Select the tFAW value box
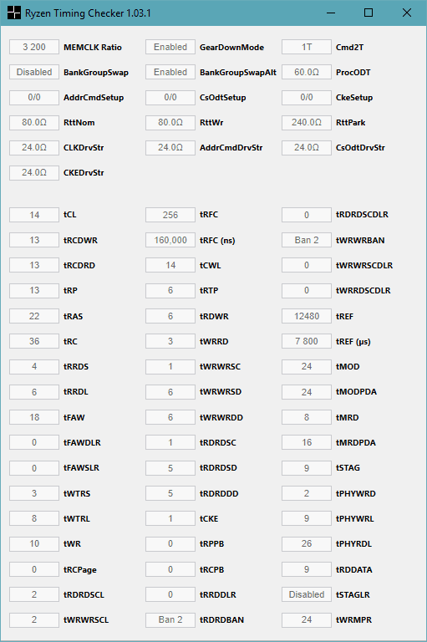427x642 pixels. click(34, 417)
